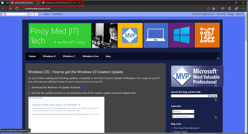Show tab previews chevron
This screenshot has height=134, width=248.
(79, 3)
